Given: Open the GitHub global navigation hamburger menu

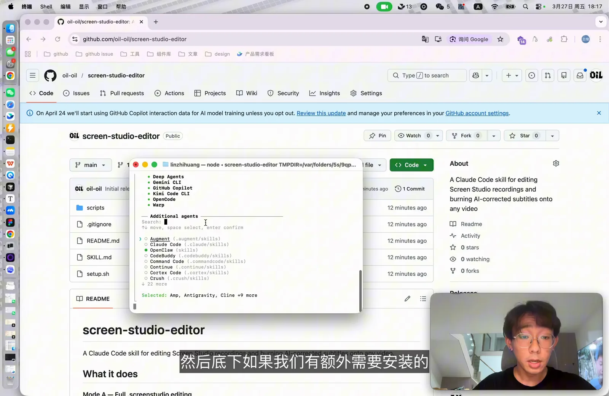Looking at the screenshot, I should pos(33,75).
